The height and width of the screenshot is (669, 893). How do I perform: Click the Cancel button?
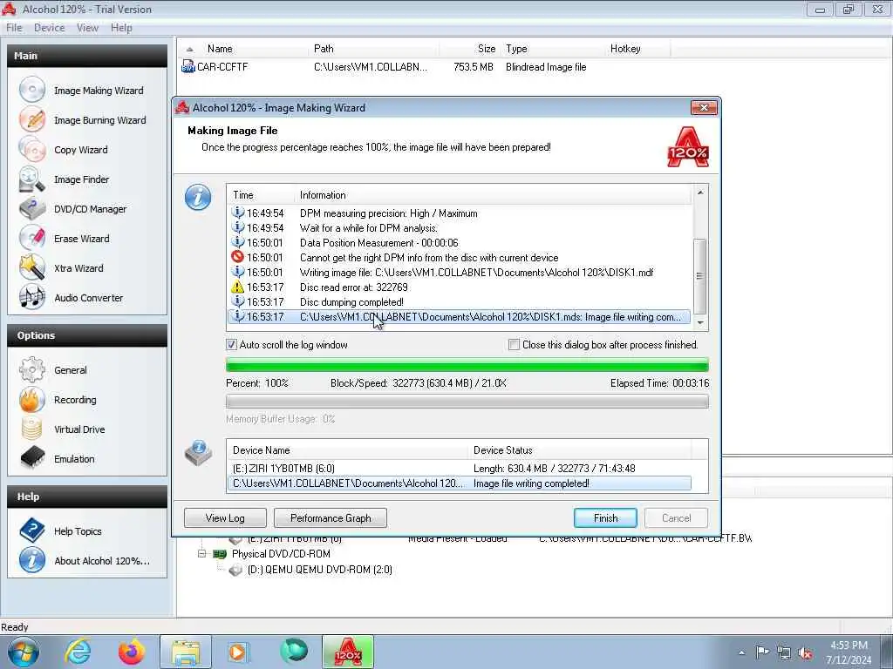(676, 517)
